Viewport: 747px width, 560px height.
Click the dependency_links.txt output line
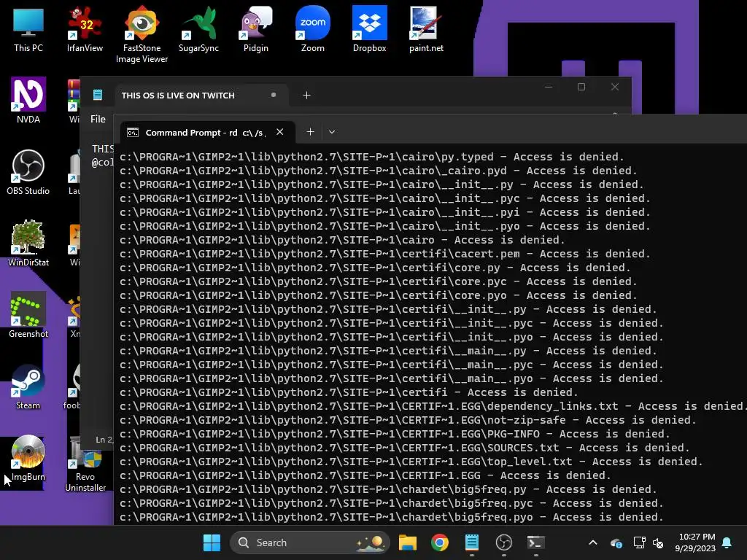[x=433, y=406]
